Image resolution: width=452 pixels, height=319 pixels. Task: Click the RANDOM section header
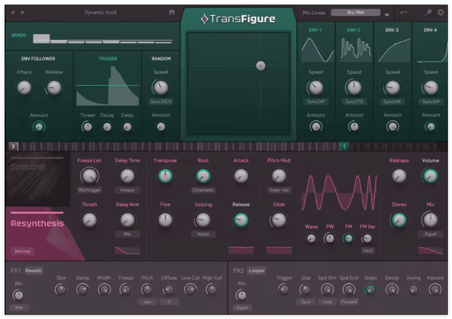(x=161, y=59)
